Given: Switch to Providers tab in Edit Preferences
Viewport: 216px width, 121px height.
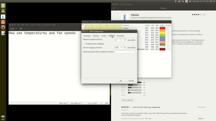Looking at the screenshot, I should (x=121, y=36).
